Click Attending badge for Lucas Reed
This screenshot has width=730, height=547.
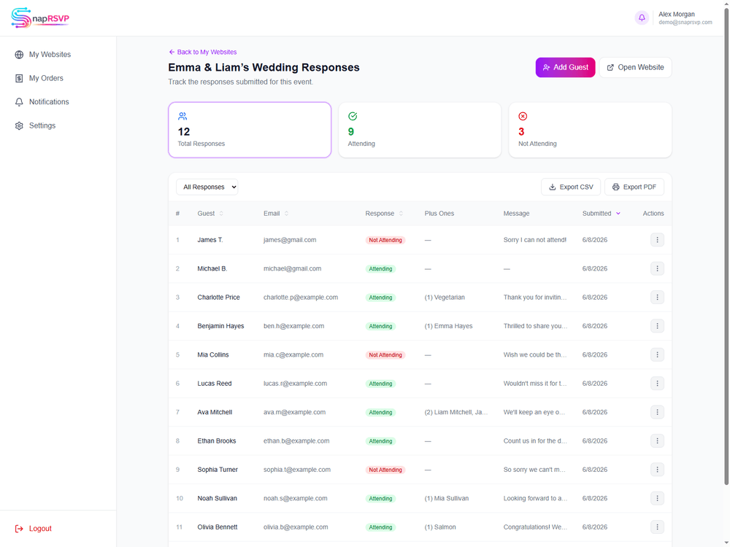(380, 384)
